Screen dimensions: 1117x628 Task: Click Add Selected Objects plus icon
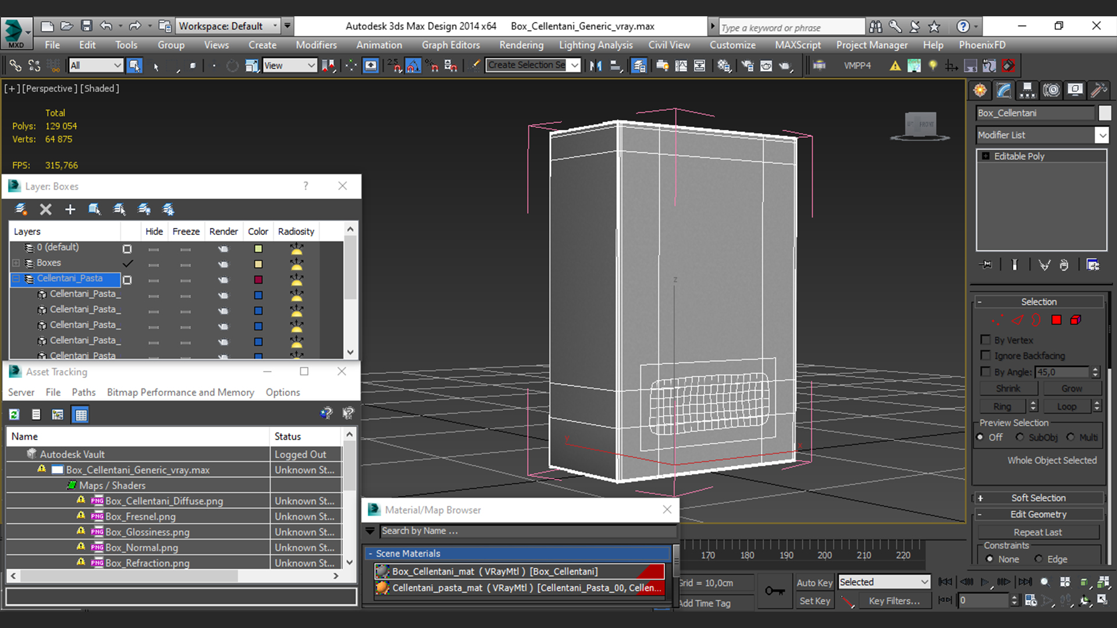[x=70, y=209]
